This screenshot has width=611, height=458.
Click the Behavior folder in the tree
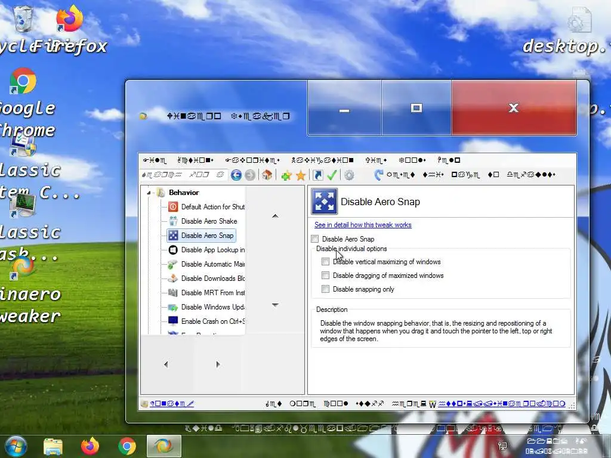[x=178, y=193]
